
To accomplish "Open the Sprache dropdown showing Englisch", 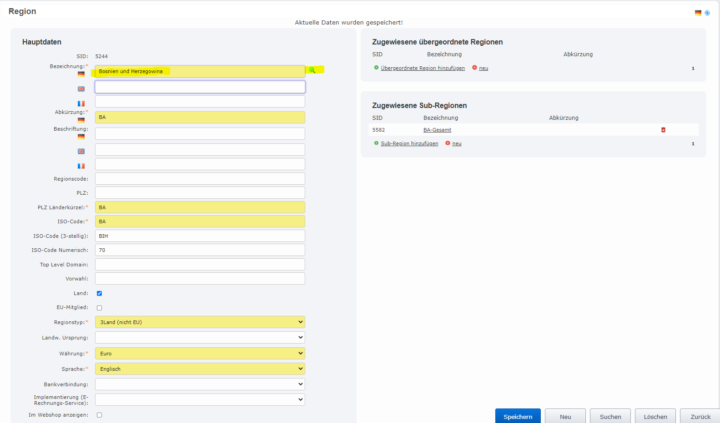I will [x=200, y=369].
